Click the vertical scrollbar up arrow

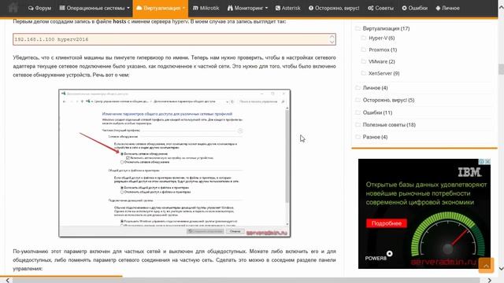(x=501, y=6)
